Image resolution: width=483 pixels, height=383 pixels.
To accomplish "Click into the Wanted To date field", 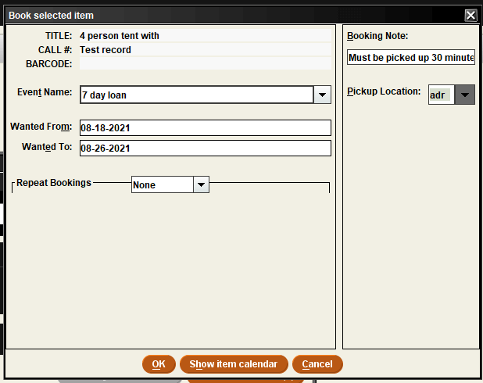I will pyautogui.click(x=206, y=149).
